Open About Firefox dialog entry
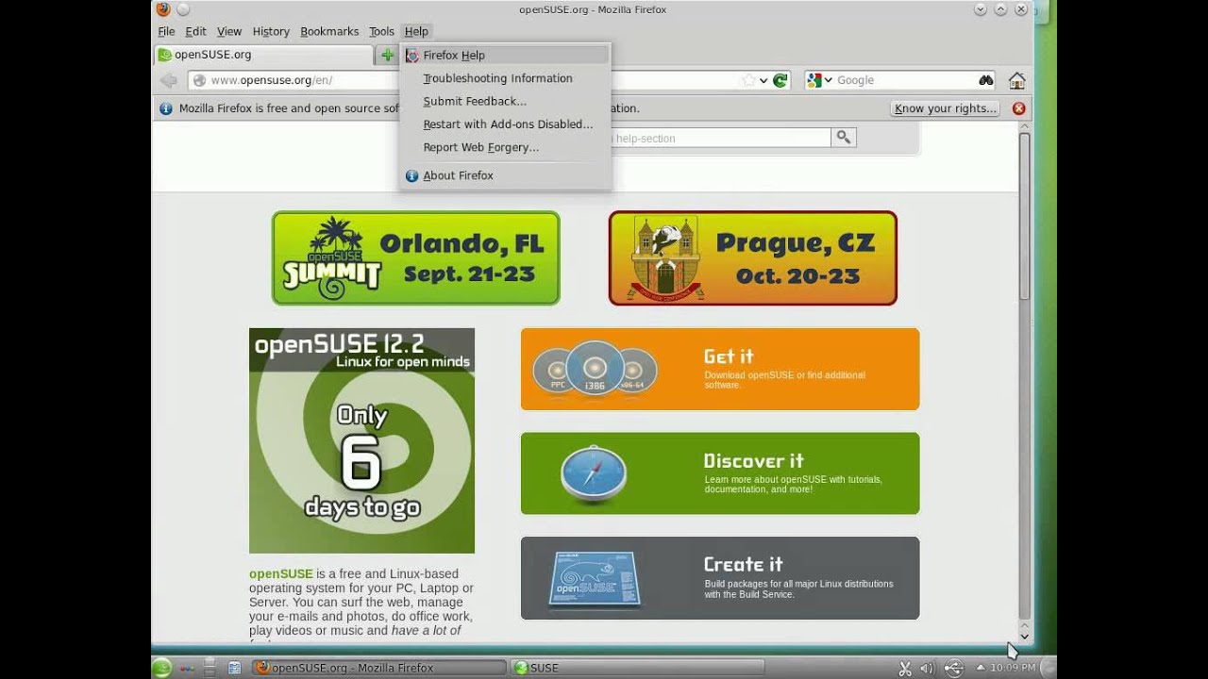Viewport: 1208px width, 679px height. click(x=505, y=175)
